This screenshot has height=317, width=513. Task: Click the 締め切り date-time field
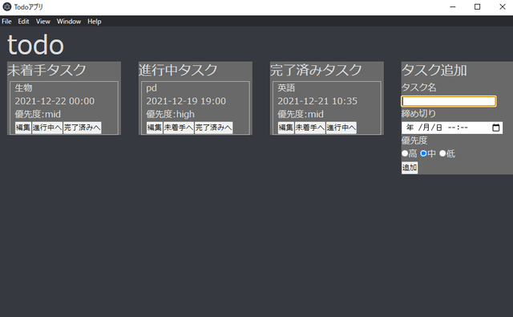[x=452, y=128]
